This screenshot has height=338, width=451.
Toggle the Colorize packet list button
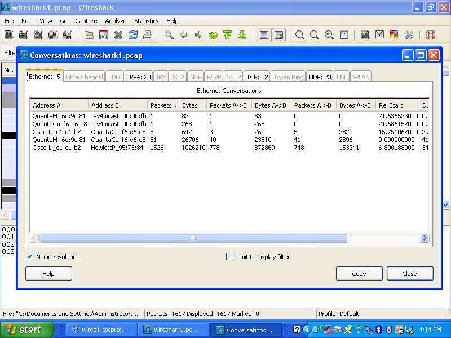coord(263,35)
